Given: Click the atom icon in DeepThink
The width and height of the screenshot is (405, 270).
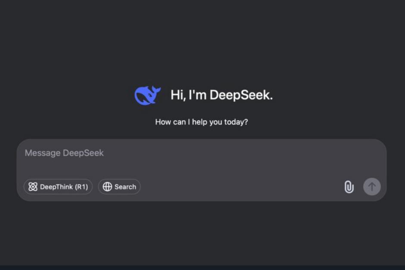Looking at the screenshot, I should click(33, 187).
